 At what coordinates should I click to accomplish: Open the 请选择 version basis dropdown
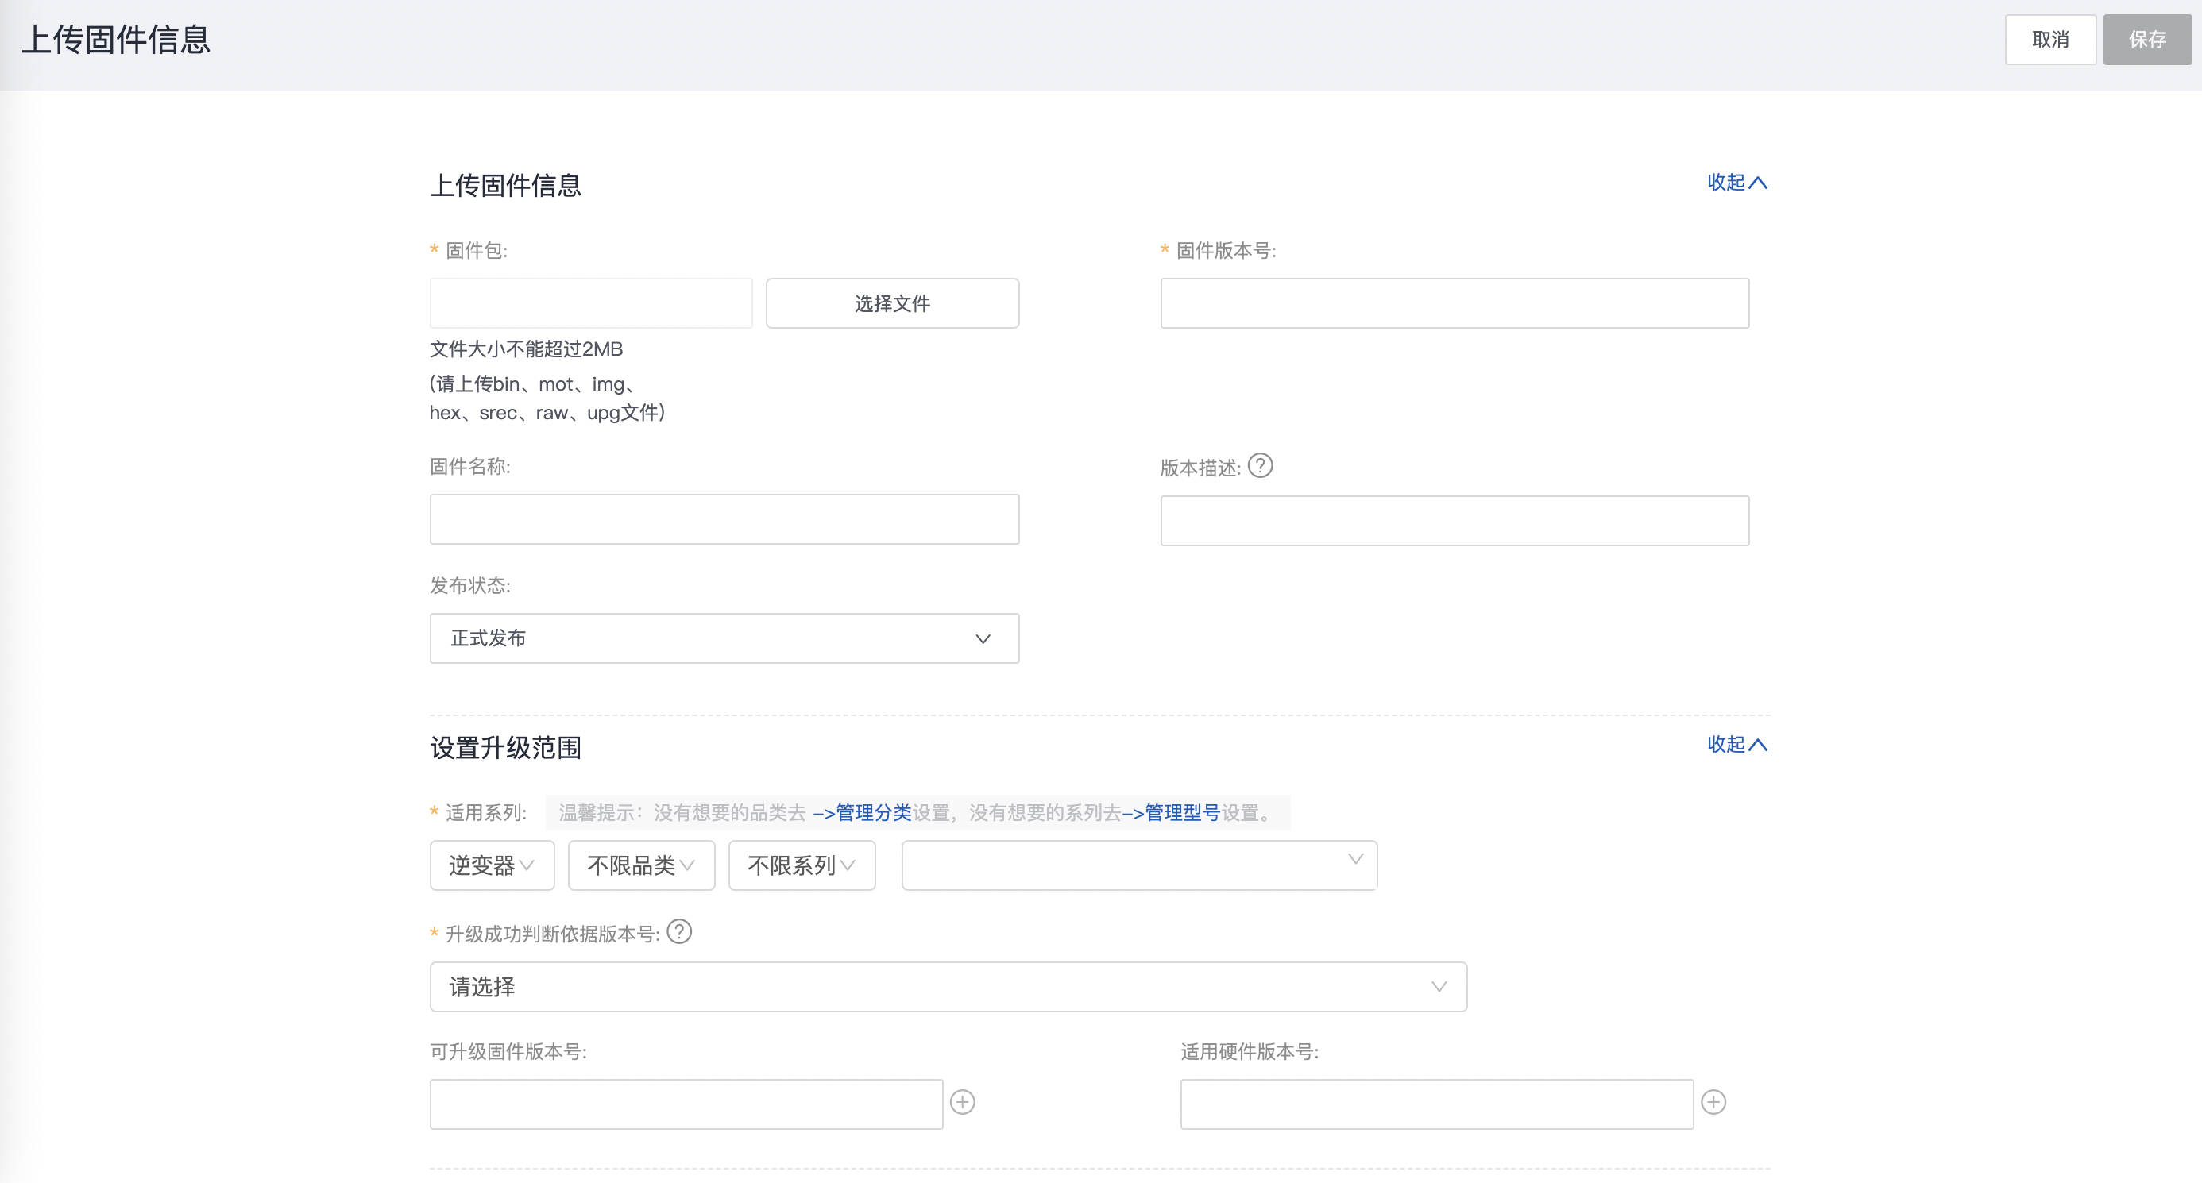(947, 987)
